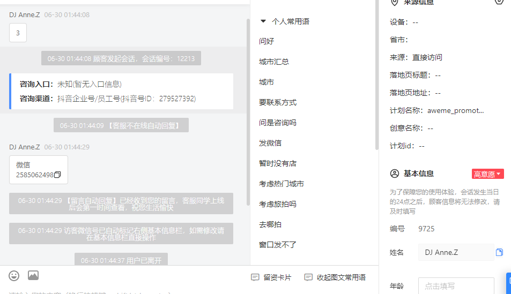This screenshot has height=294, width=511.
Task: Copy the customer name DJ Anne.Z
Action: pos(499,252)
